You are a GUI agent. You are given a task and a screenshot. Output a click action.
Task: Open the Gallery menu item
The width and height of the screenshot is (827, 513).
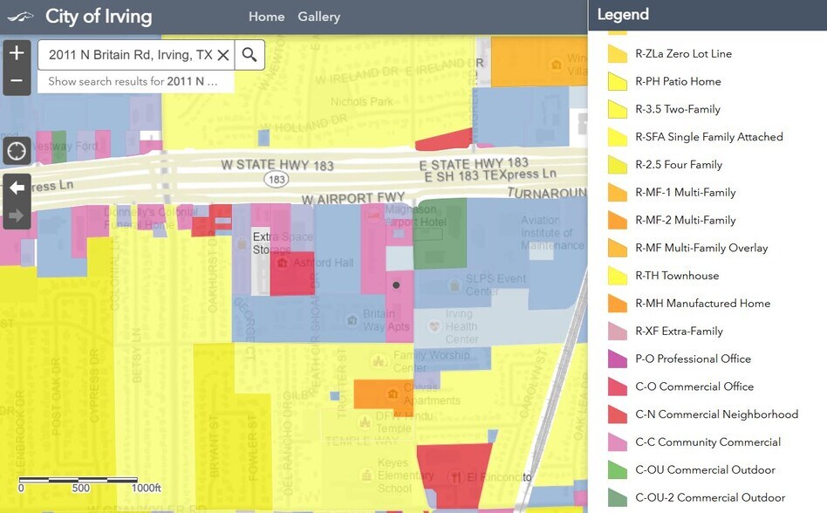coord(318,17)
